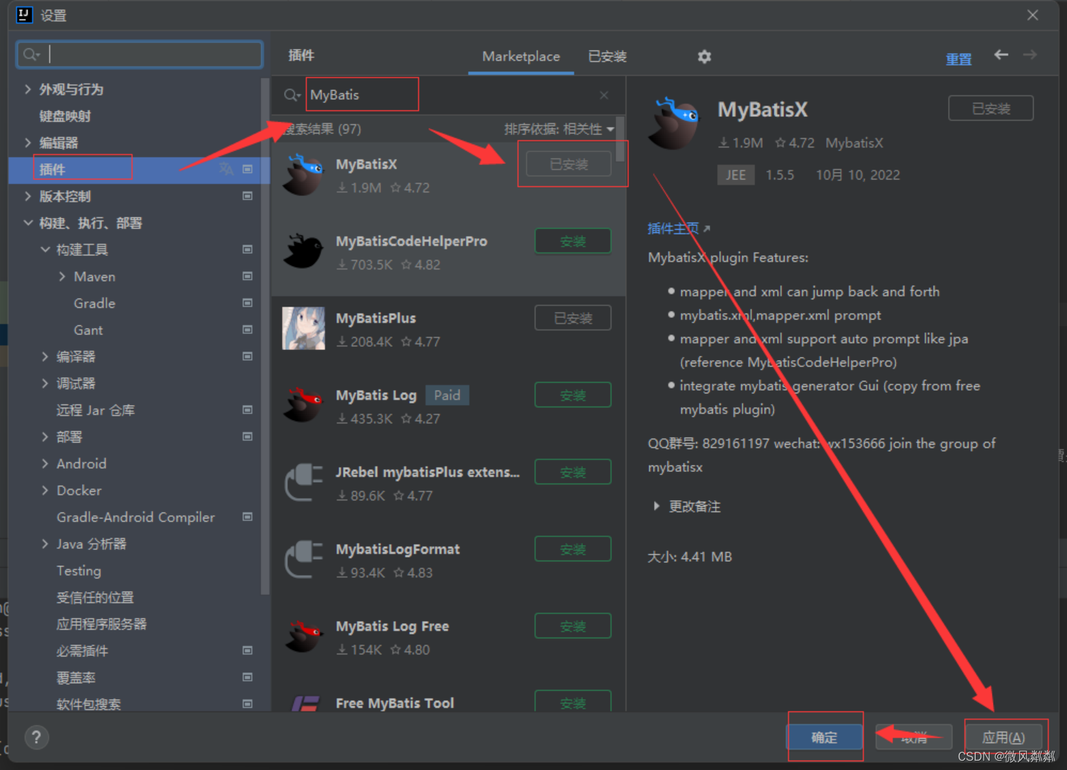Switch to the Marketplace tab

pos(521,56)
